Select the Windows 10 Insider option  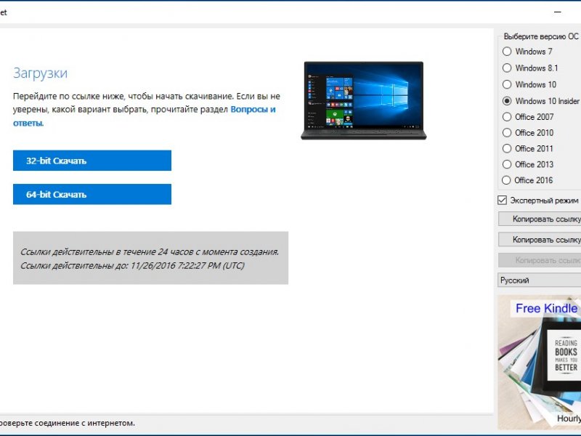(507, 101)
